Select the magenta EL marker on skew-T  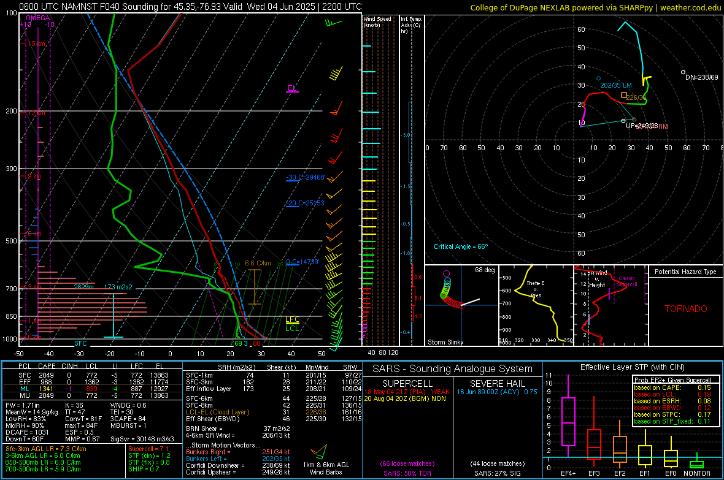(x=292, y=88)
